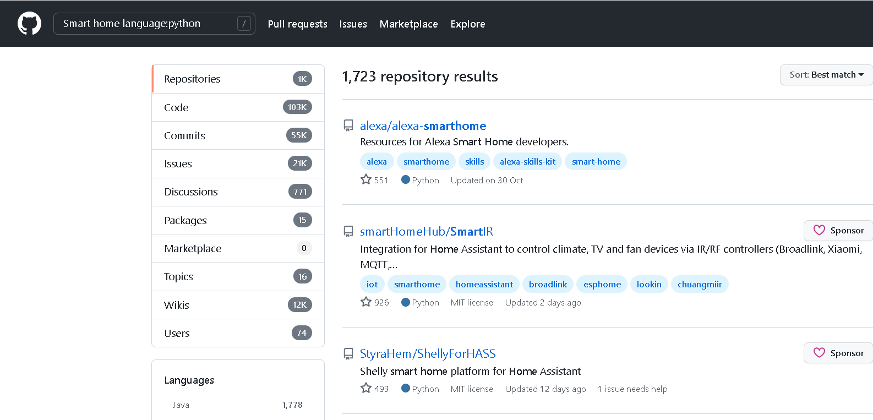Open alexa/alexa-smarthome repository

point(423,126)
